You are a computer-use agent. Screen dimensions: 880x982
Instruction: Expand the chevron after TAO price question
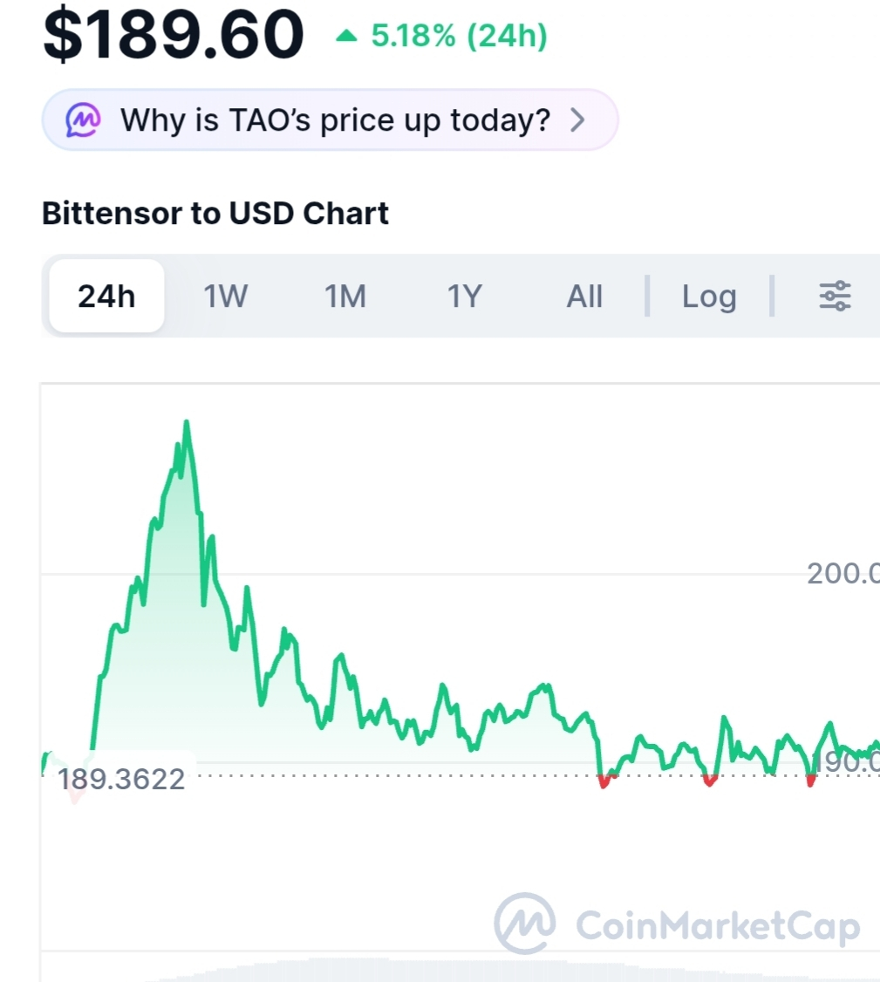coord(577,119)
